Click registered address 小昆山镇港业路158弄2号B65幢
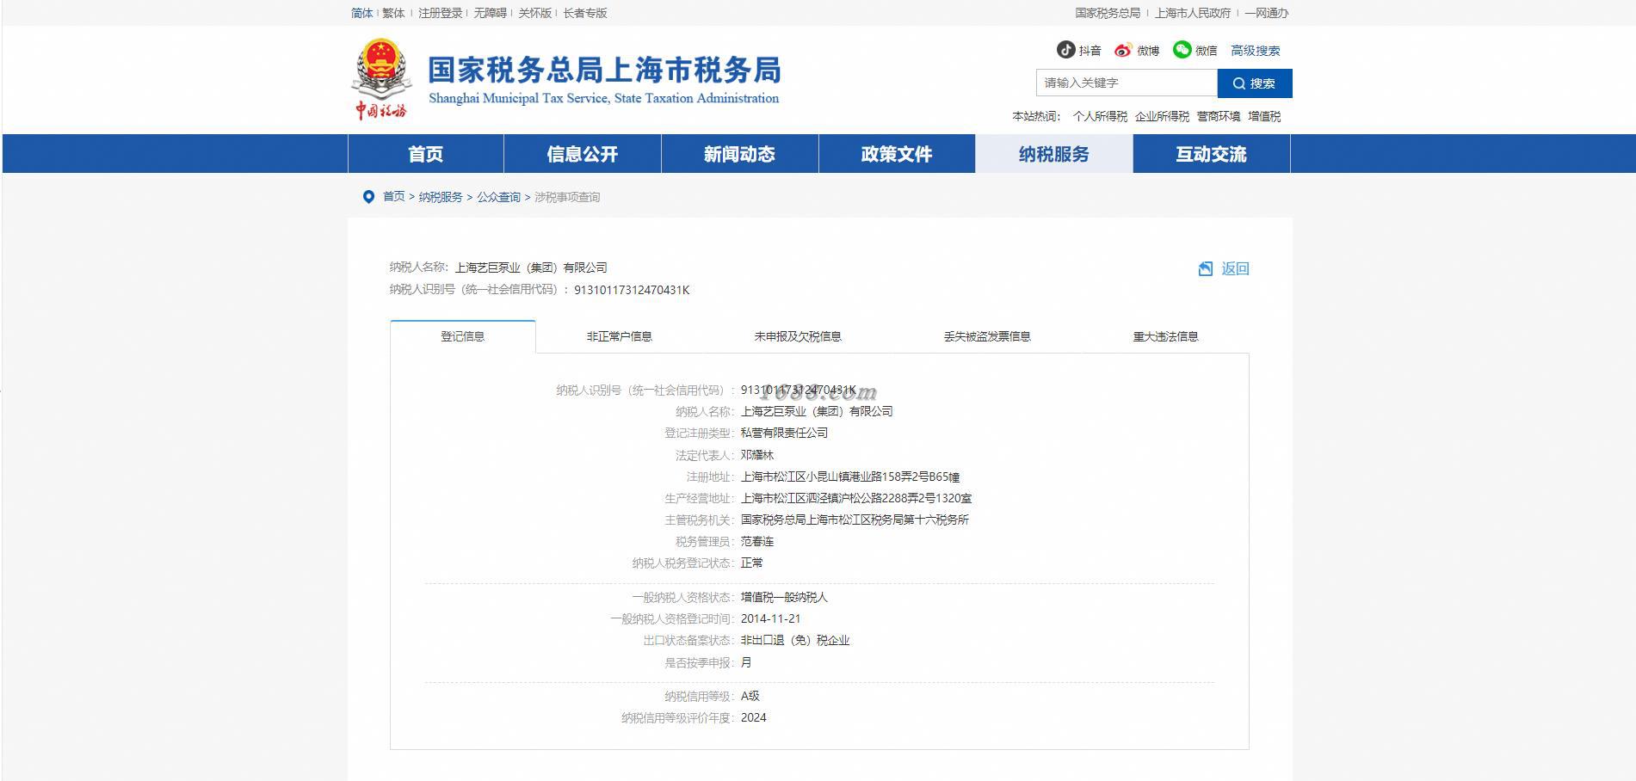The width and height of the screenshot is (1636, 781). 883,477
